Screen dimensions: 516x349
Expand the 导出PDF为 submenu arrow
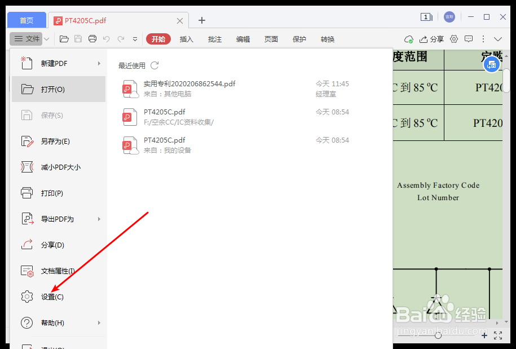(x=99, y=219)
